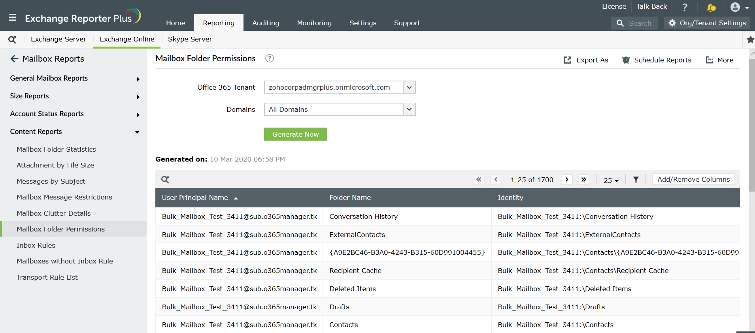Image resolution: width=755 pixels, height=333 pixels.
Task: Open the Talk Back link
Action: tap(651, 6)
